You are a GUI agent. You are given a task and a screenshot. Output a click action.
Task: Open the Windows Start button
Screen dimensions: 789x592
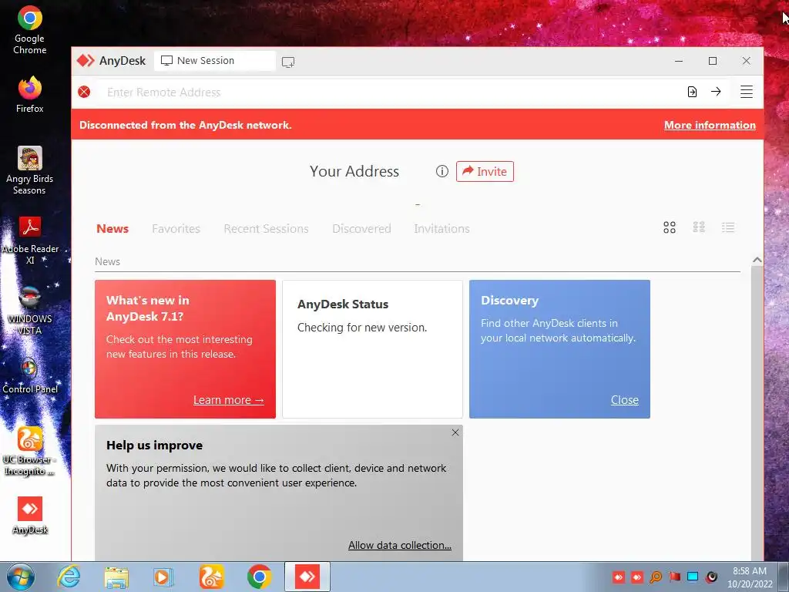(x=20, y=577)
